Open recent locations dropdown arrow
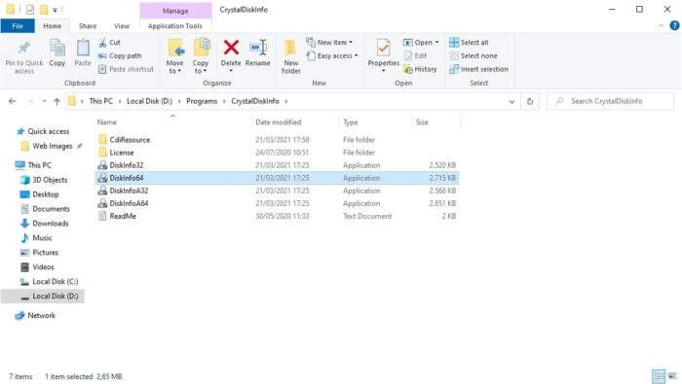Viewport: 682px width, 384px height. (x=45, y=101)
